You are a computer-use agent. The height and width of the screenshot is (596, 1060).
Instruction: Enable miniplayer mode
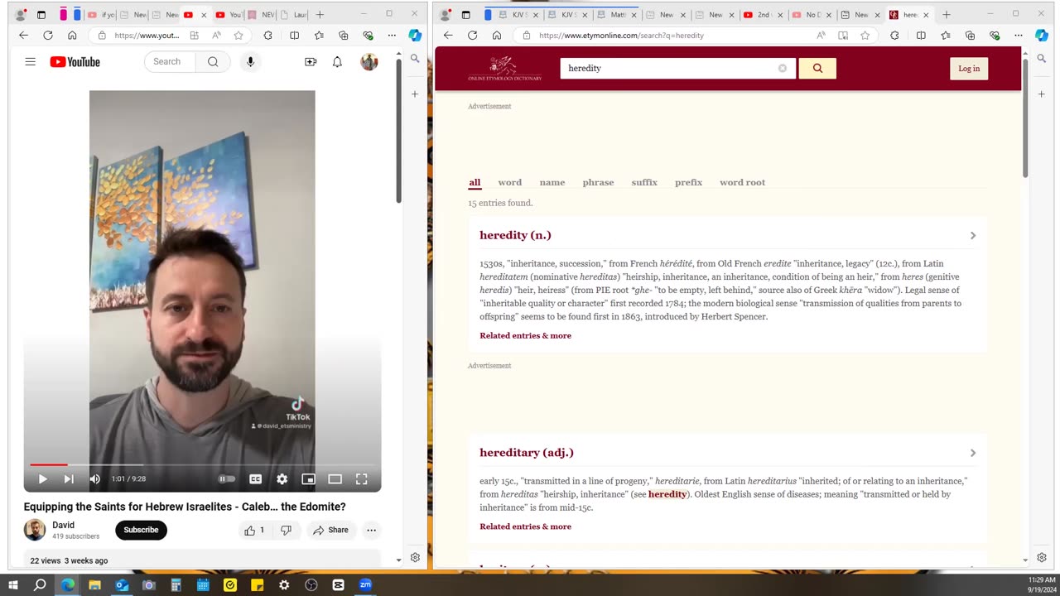(x=308, y=478)
